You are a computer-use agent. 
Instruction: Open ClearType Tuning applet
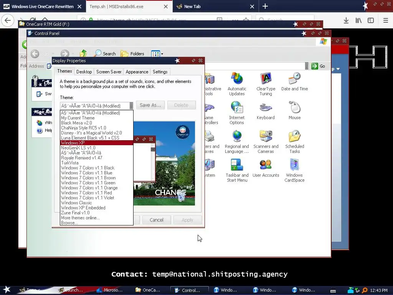click(266, 84)
